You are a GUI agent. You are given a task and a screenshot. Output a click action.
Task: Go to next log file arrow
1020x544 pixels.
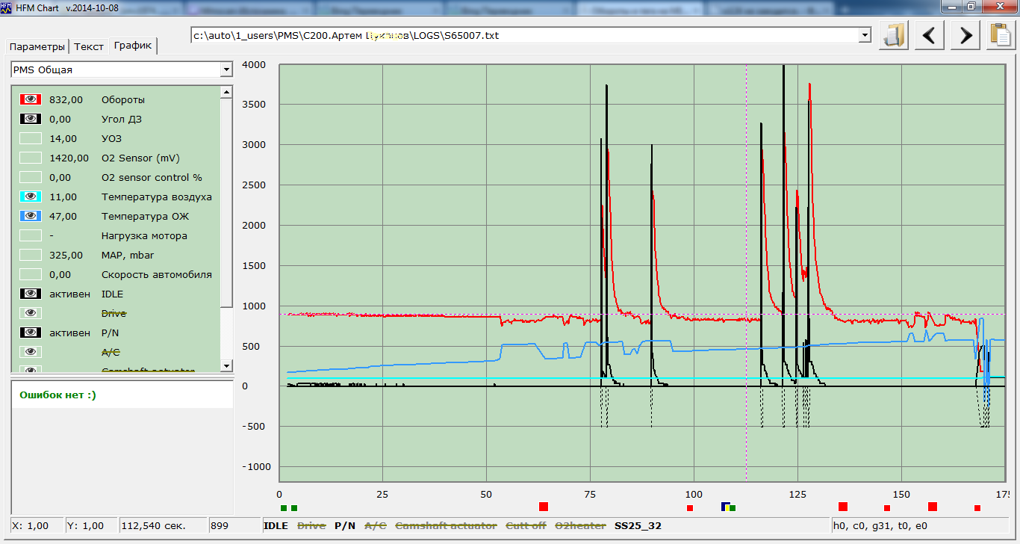click(965, 35)
